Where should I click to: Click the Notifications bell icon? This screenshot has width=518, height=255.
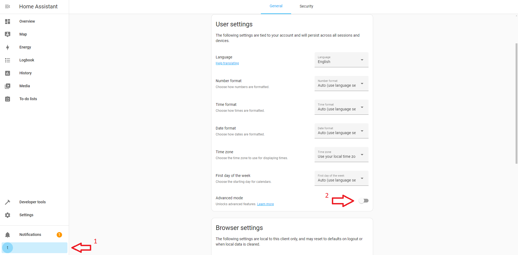[8, 235]
